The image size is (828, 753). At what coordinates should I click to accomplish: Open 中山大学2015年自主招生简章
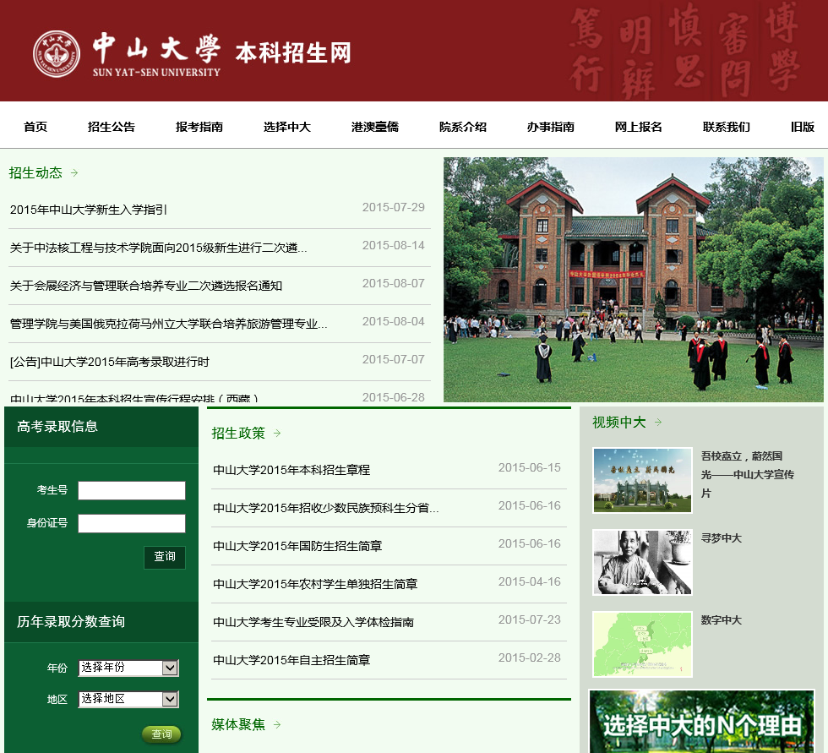(291, 660)
